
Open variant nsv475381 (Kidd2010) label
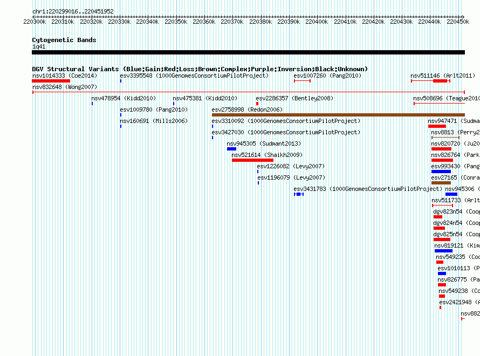205,98
